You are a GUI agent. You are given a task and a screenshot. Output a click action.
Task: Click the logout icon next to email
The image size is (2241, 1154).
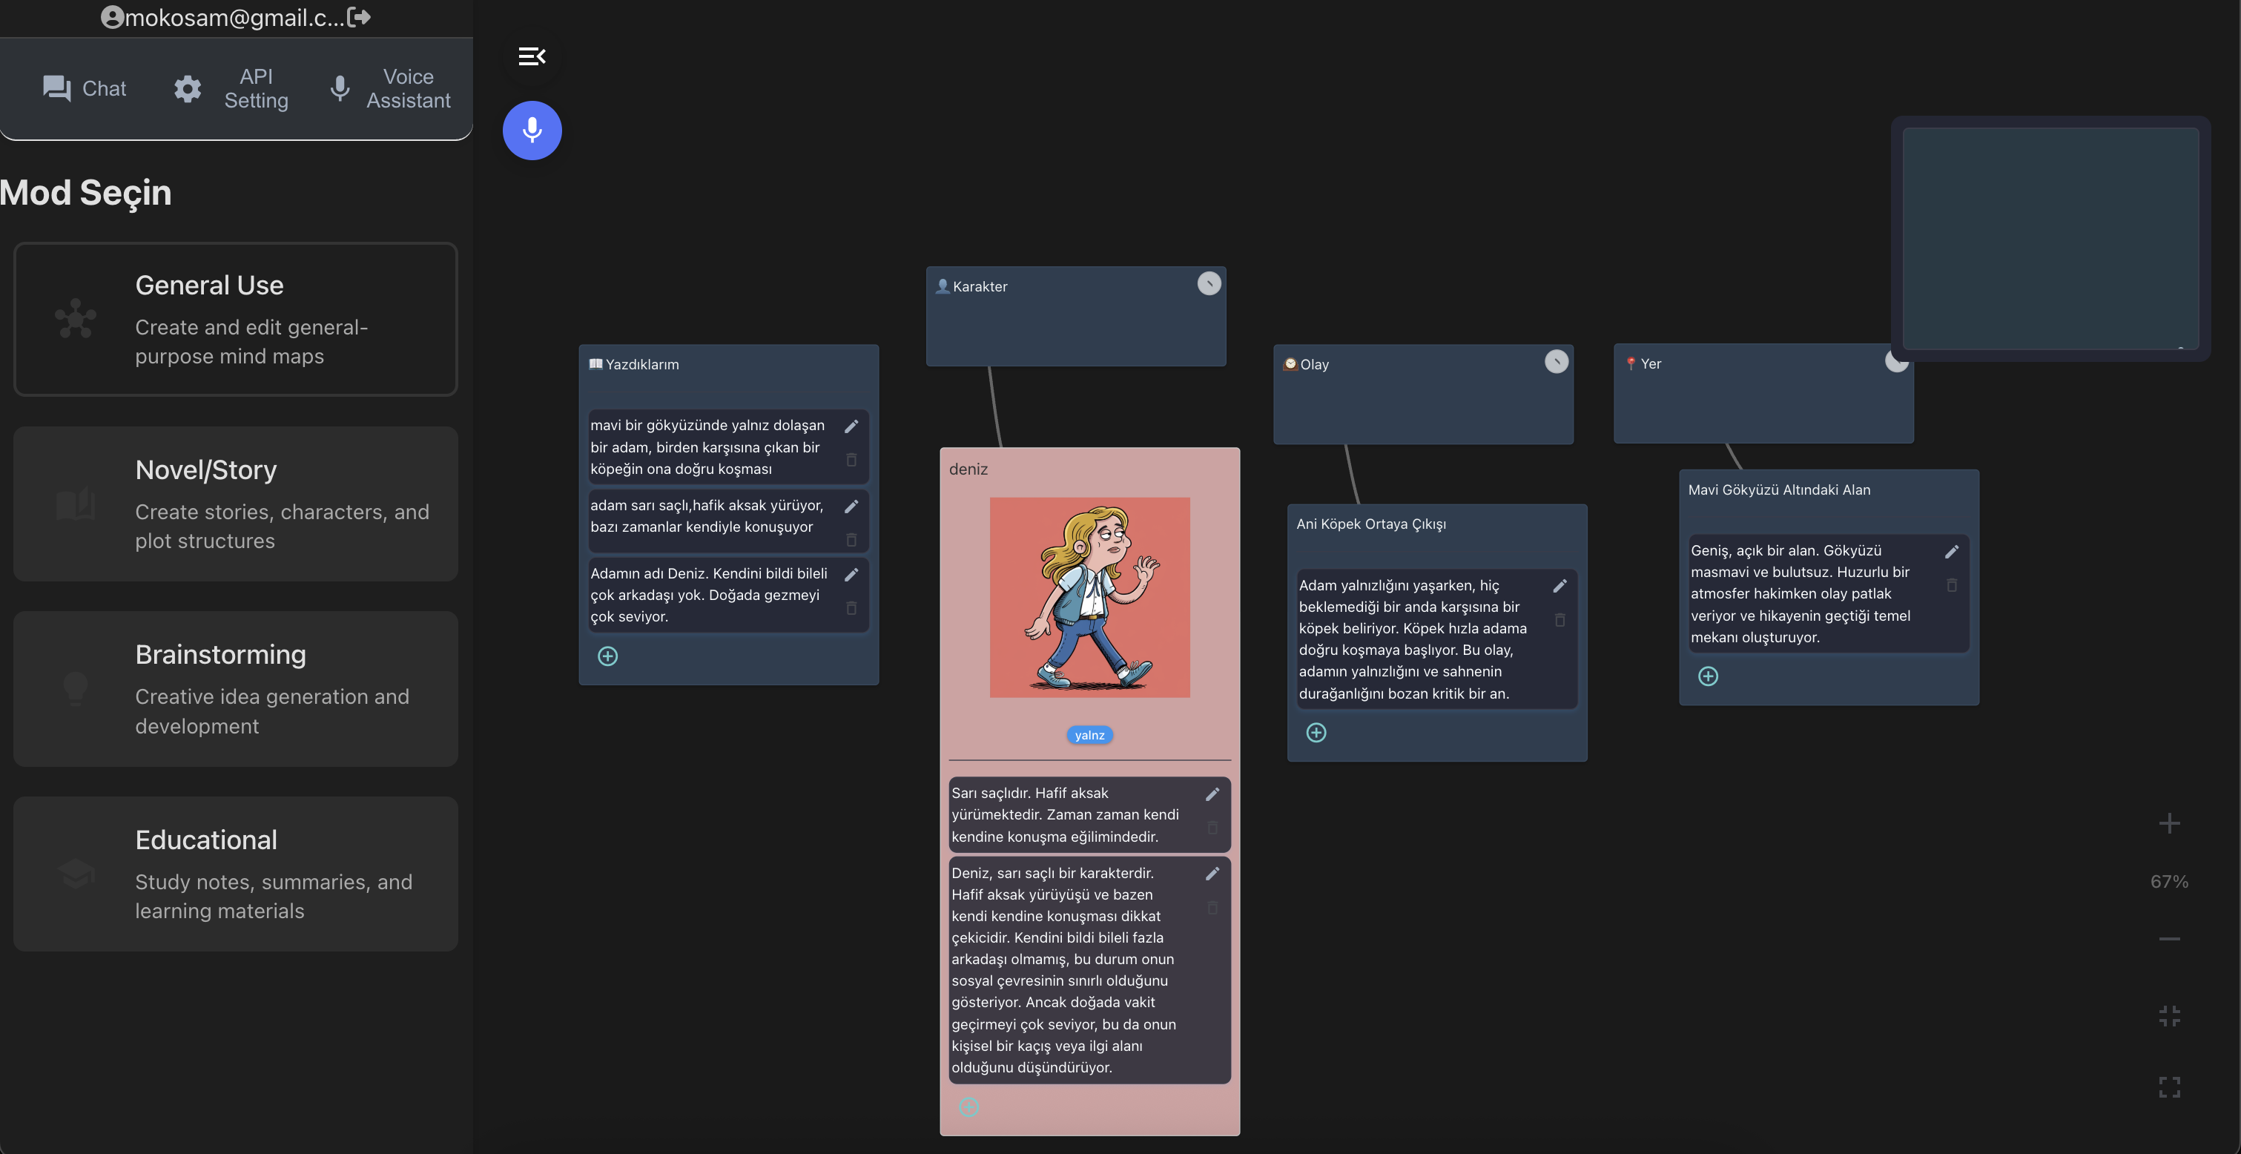click(360, 16)
